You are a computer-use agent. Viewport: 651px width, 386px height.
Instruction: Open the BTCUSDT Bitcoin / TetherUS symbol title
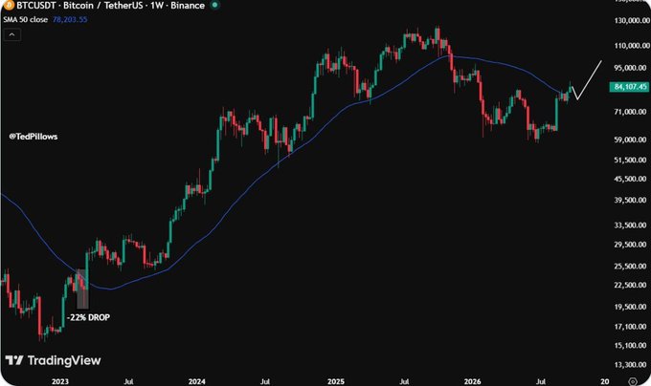(110, 6)
